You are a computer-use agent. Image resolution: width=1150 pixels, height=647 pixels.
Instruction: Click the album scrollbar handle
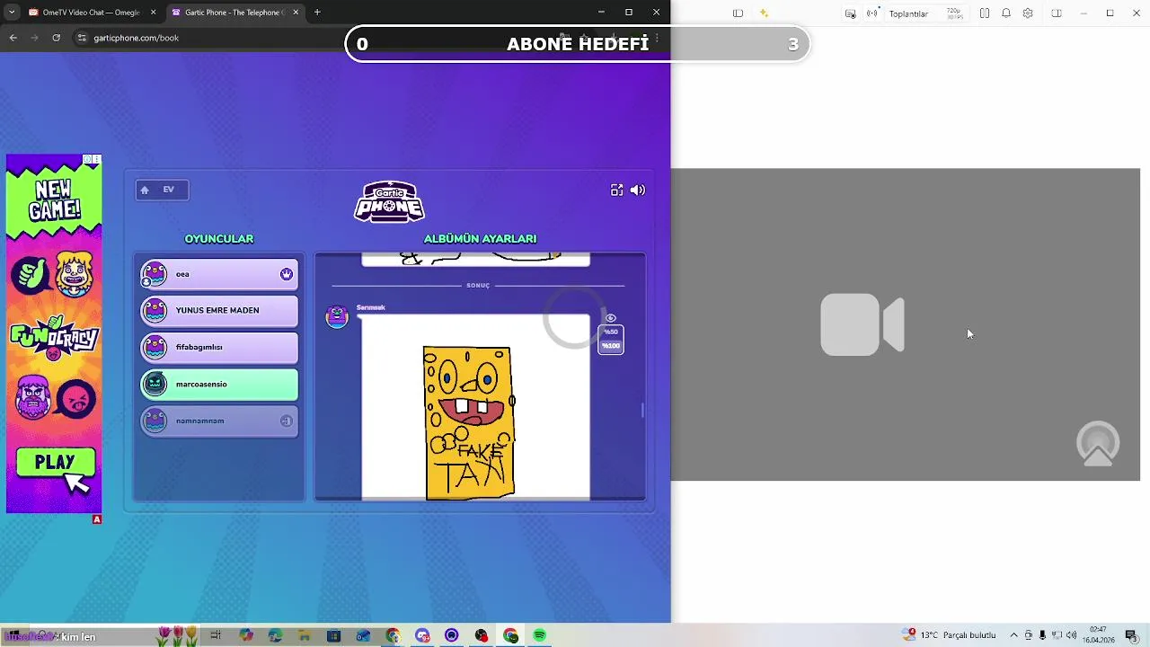(642, 411)
